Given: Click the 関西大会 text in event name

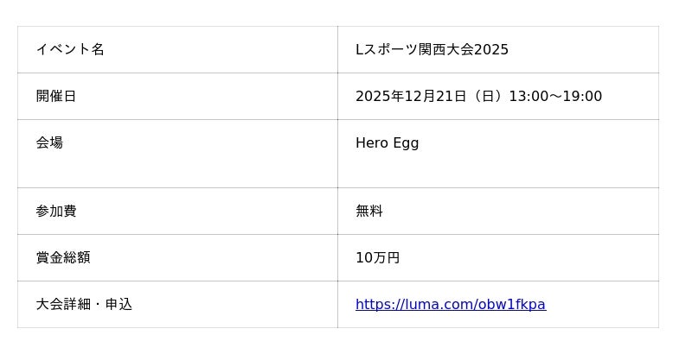Looking at the screenshot, I should tap(446, 50).
